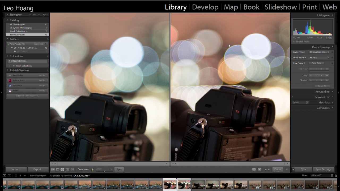This screenshot has height=191, width=340.
Task: Toggle the Compare link focus lock icon
Action: coord(92,169)
